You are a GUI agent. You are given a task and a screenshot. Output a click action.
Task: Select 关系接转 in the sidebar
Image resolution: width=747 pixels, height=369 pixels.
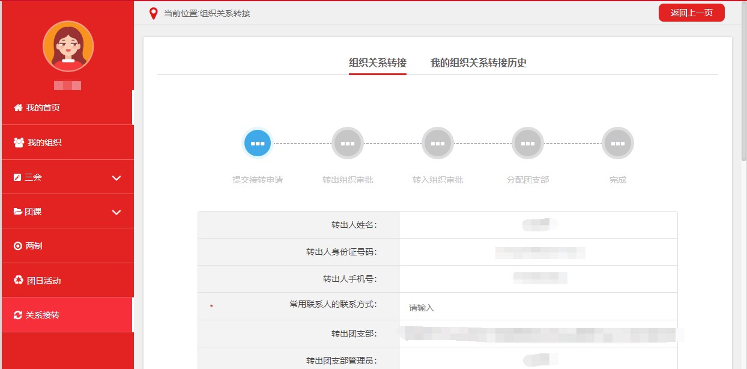tap(43, 315)
